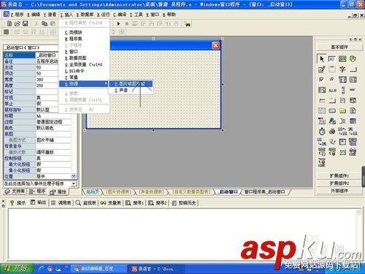
Task: Open the 起始页 editor tab
Action: pyautogui.click(x=92, y=192)
